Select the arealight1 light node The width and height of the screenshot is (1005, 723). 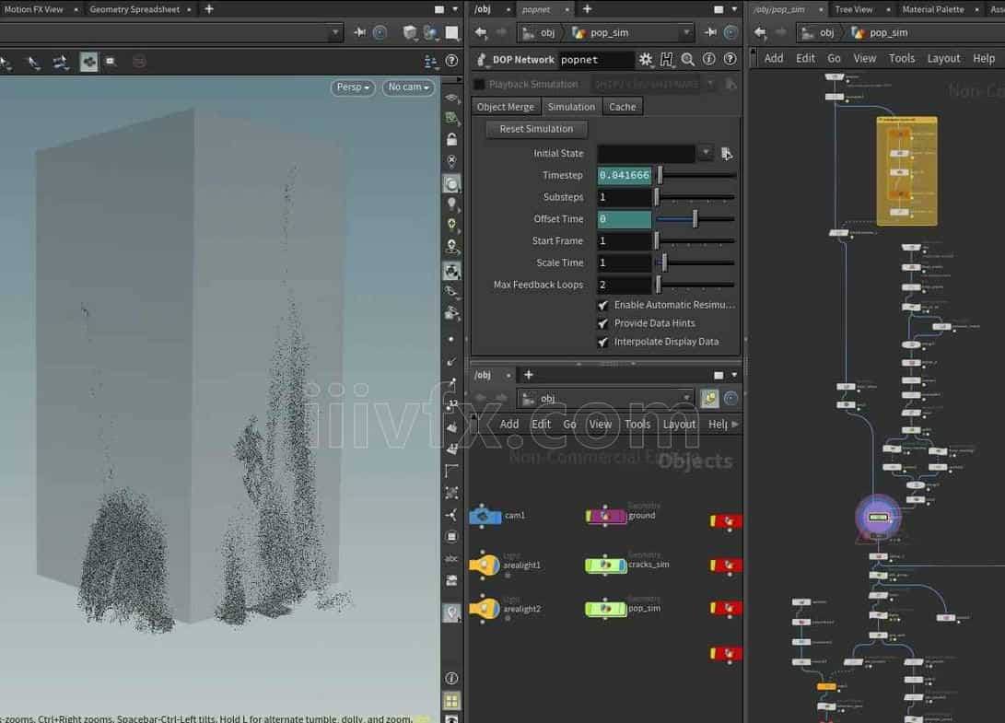pos(485,566)
